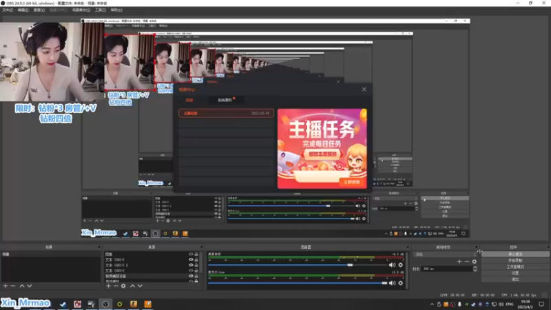The image size is (551, 310).
Task: Open Steam from the bottom taskbar
Action: point(63,304)
